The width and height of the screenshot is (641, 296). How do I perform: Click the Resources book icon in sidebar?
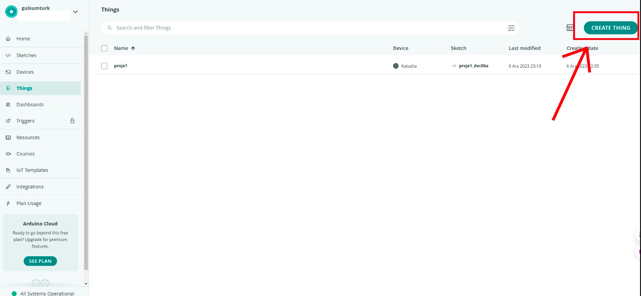tap(8, 137)
